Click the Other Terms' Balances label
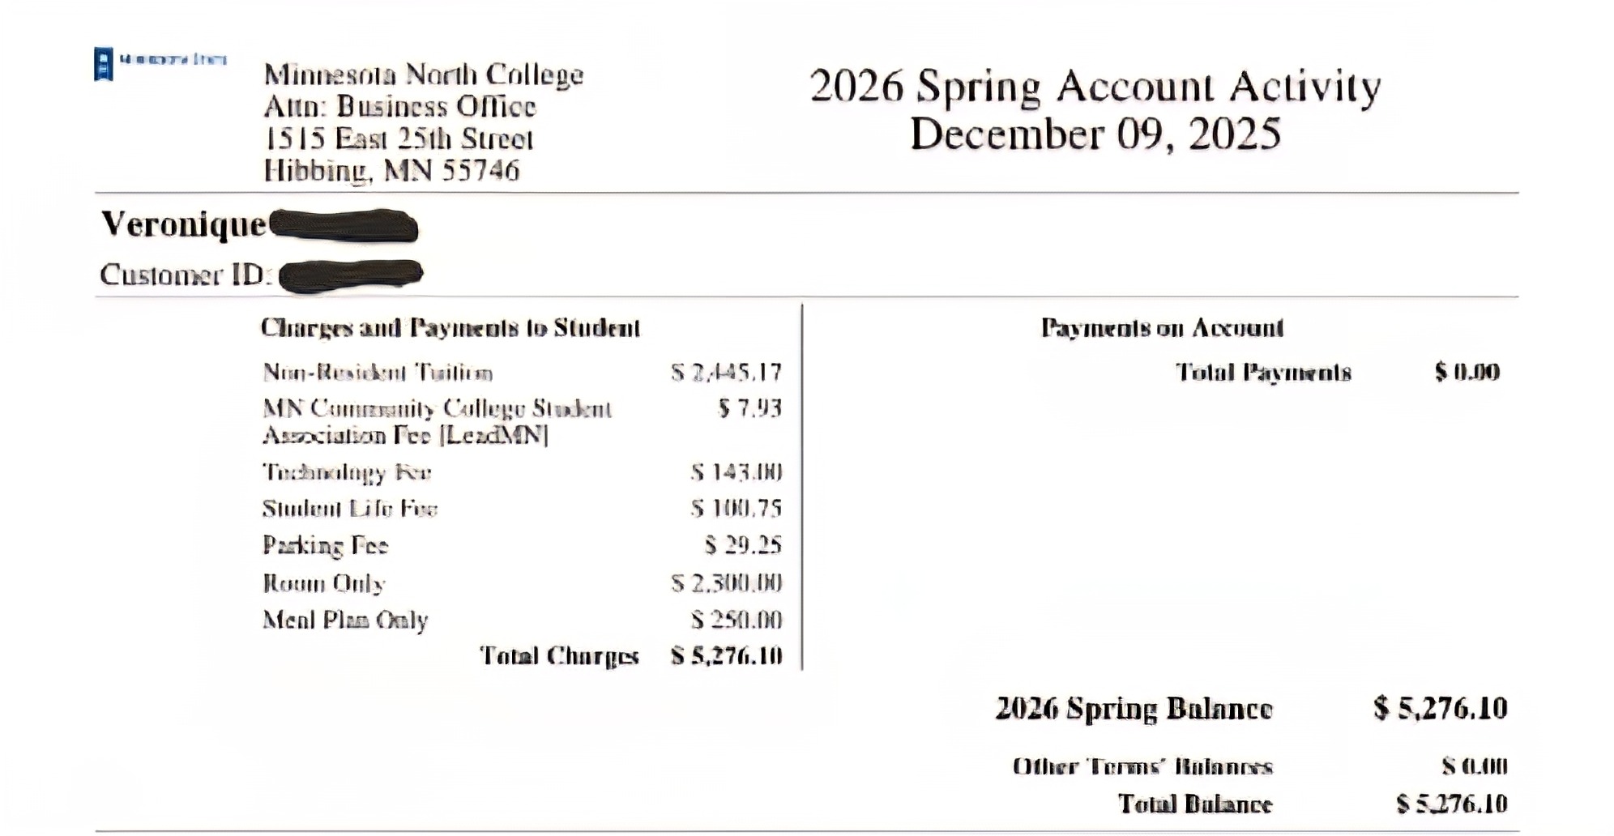The image size is (1614, 836). click(1142, 766)
